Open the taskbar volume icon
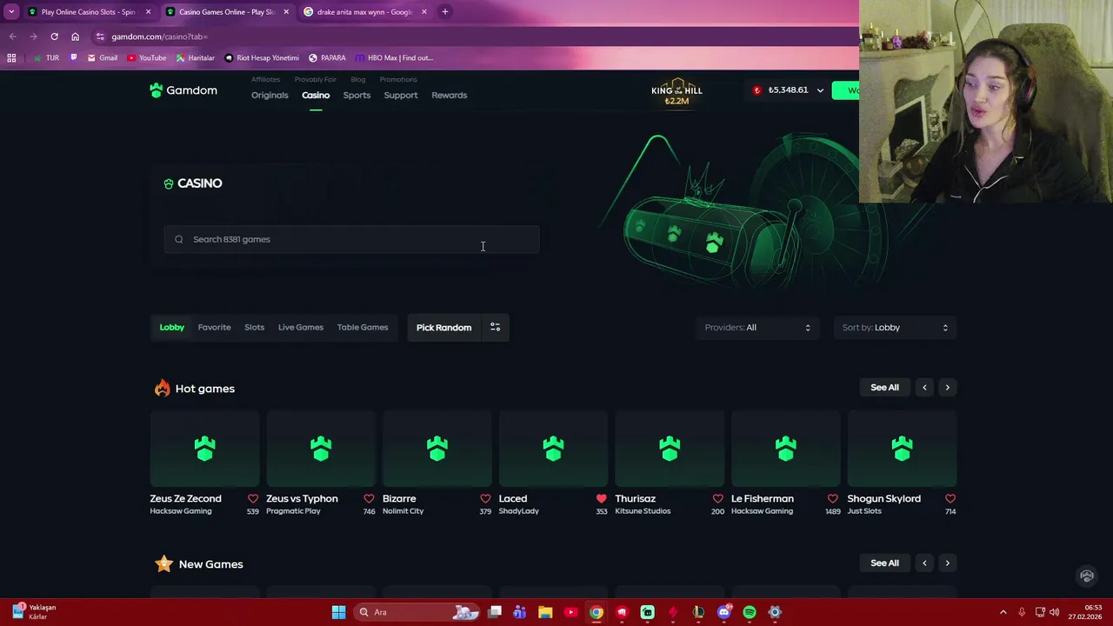Viewport: 1113px width, 626px height. tap(1054, 612)
